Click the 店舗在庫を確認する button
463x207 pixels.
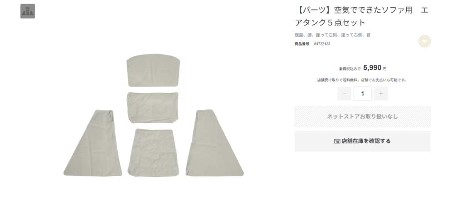tap(363, 141)
